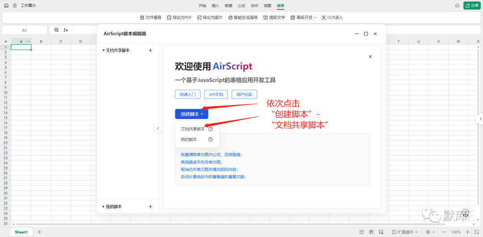Open link 取消合并单元格并填充相同内容
Screen dimensions: 483x237
[x=209, y=169]
